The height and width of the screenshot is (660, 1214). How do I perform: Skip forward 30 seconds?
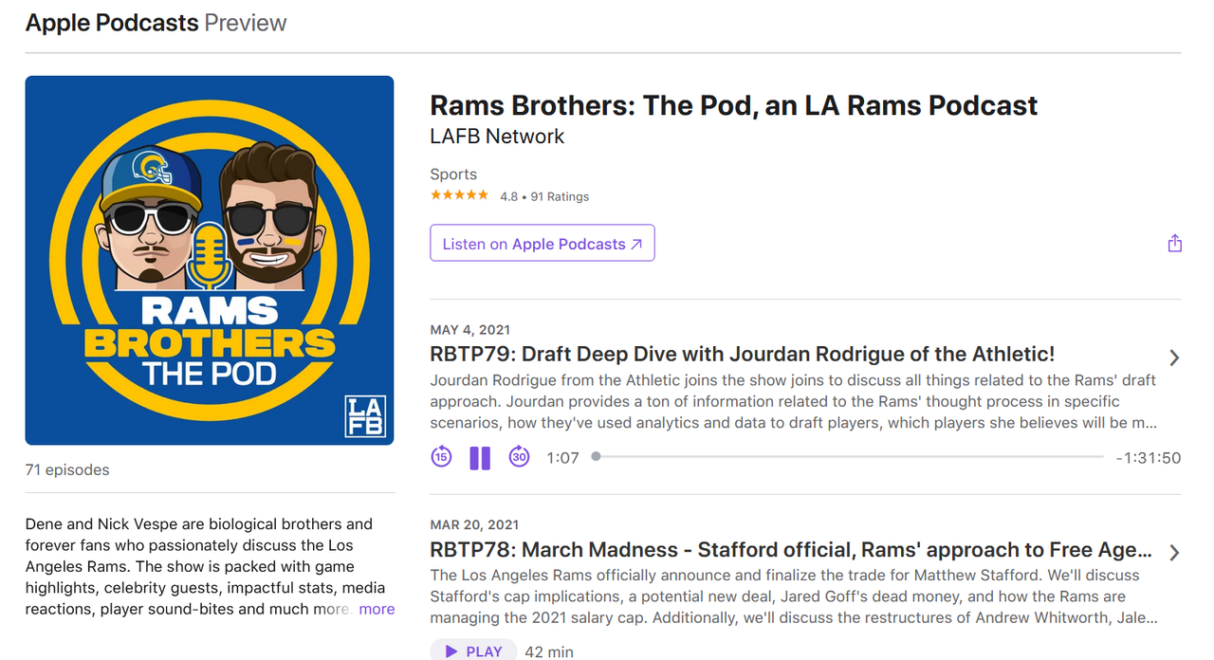519,457
